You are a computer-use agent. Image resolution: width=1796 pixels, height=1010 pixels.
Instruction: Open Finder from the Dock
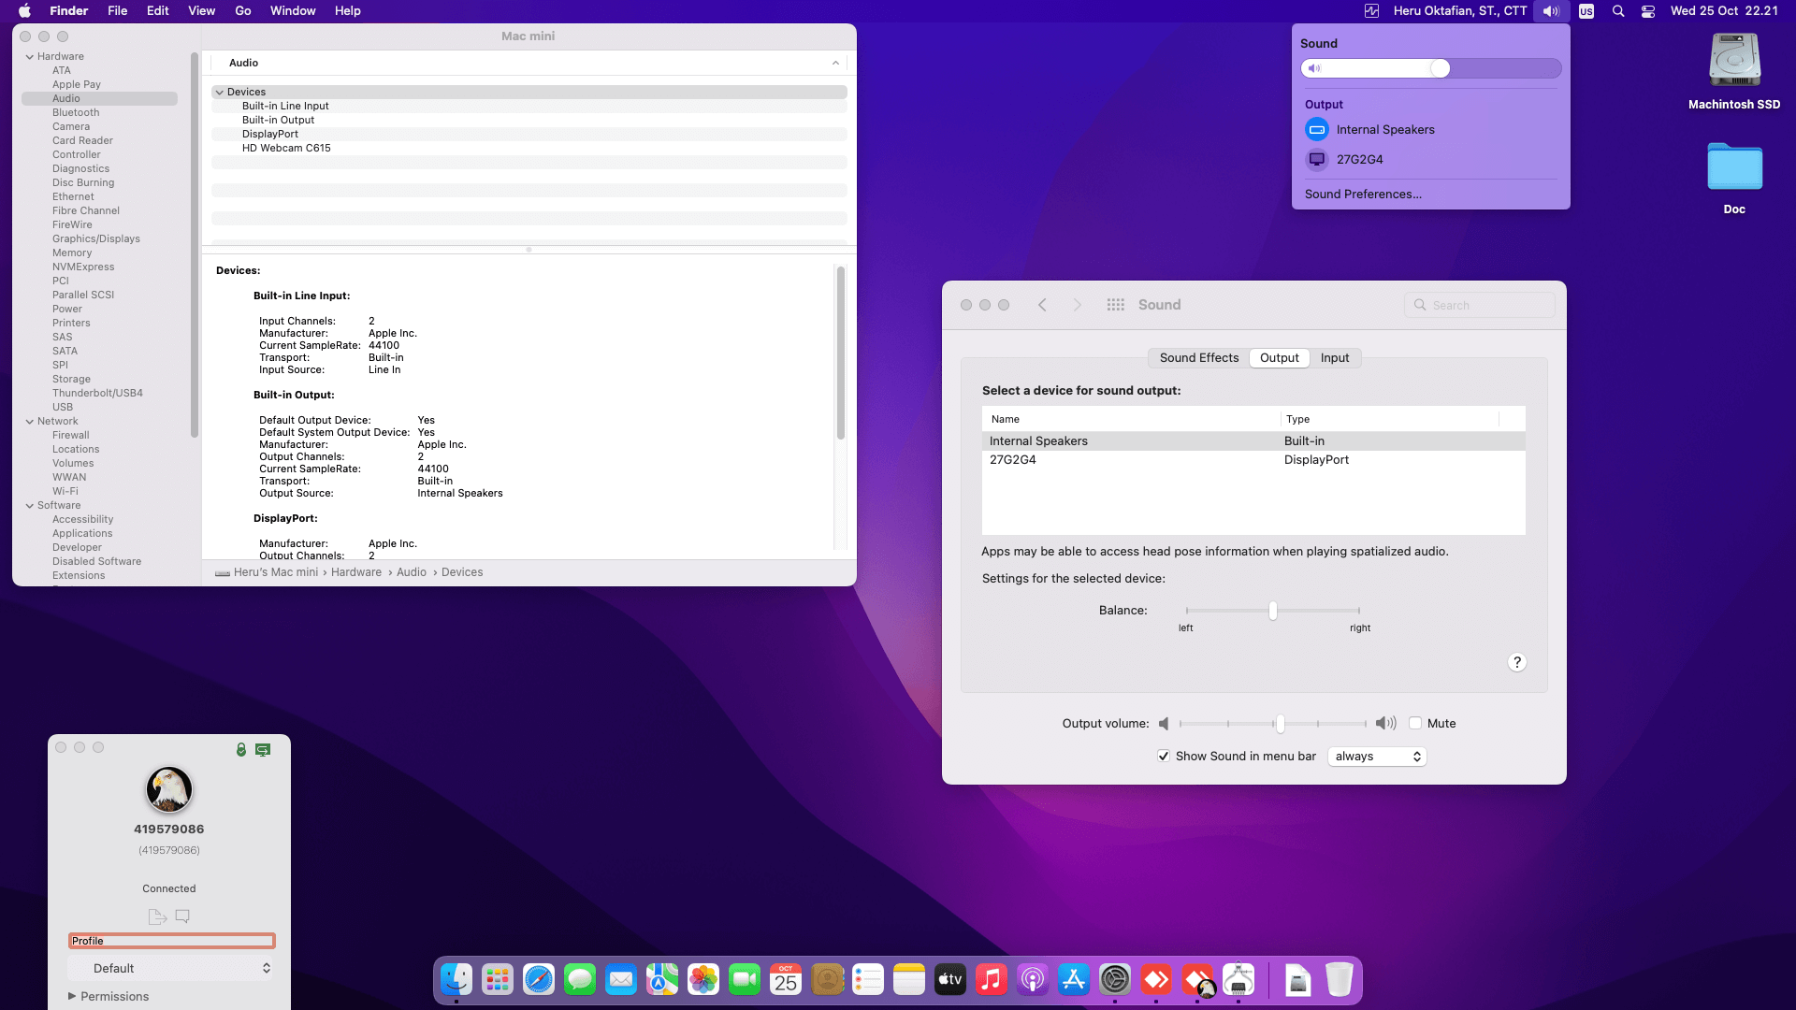456,979
